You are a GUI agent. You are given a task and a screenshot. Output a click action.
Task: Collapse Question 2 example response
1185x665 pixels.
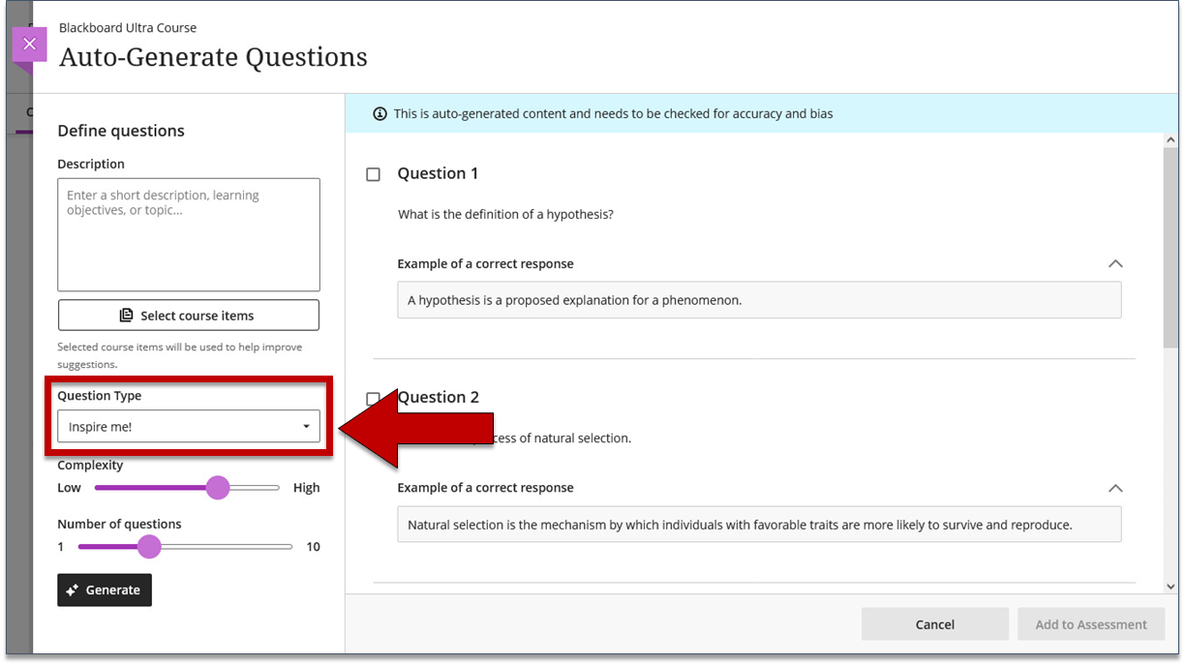point(1115,489)
